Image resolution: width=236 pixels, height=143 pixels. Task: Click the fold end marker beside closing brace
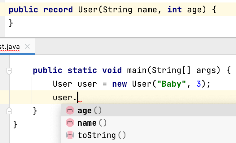(x=9, y=110)
